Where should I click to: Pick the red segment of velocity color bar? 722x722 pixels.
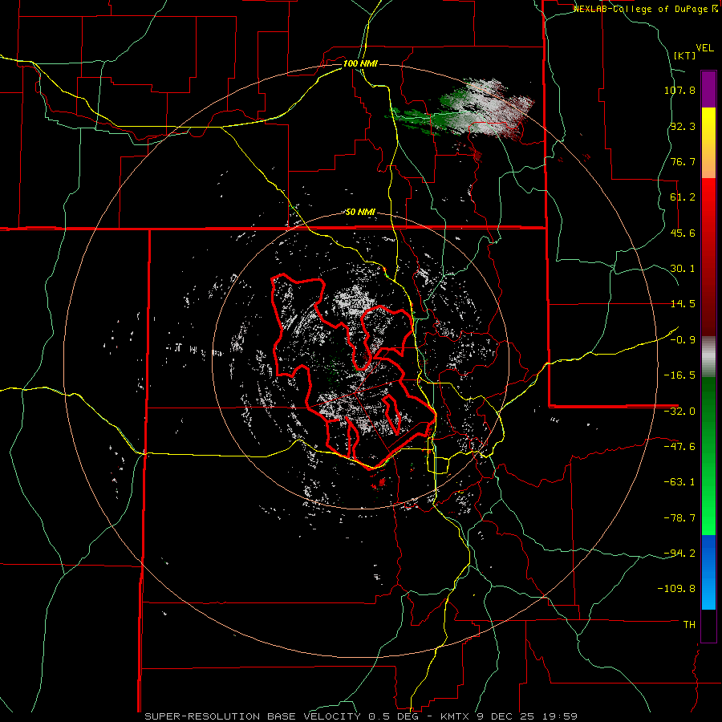coord(708,257)
